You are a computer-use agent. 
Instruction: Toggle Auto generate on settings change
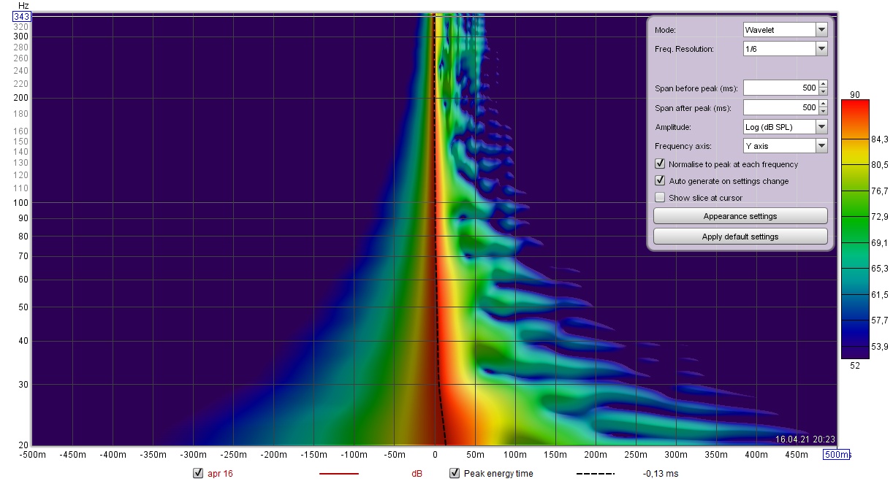(x=660, y=181)
